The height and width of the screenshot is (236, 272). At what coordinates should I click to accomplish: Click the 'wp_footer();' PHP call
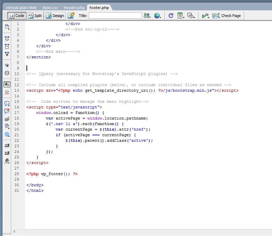55,174
